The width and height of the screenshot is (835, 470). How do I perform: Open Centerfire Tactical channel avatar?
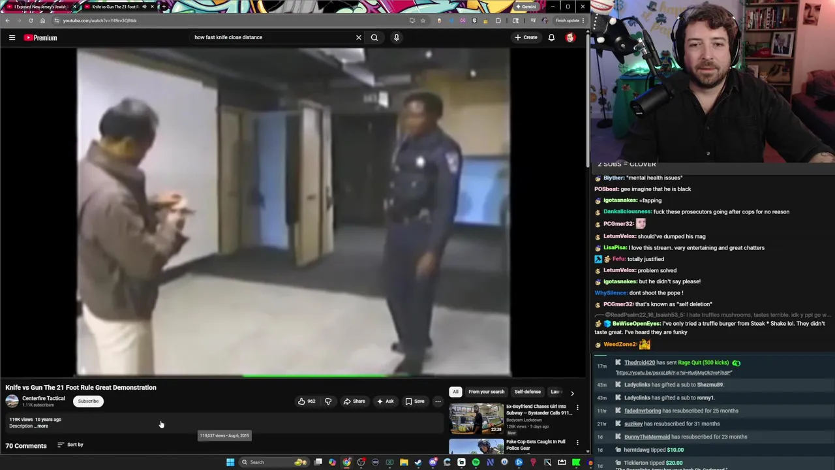point(12,401)
